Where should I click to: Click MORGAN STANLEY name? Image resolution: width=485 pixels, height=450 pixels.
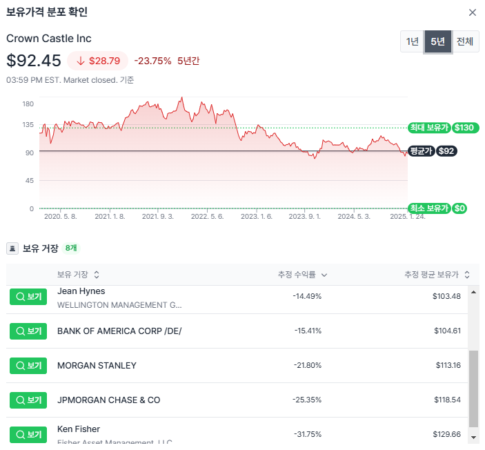pyautogui.click(x=97, y=366)
